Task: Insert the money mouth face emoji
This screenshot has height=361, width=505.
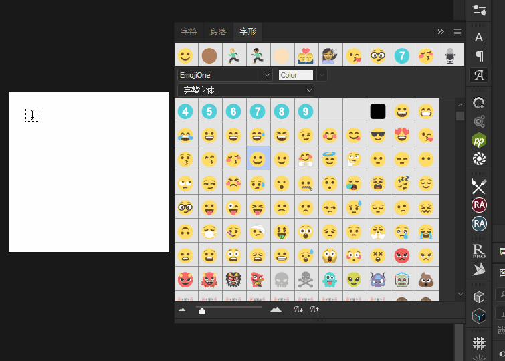Action: click(282, 231)
